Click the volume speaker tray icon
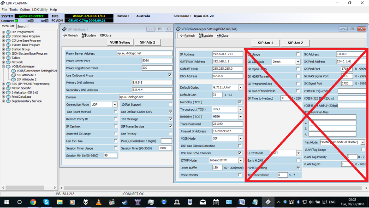 [311, 202]
